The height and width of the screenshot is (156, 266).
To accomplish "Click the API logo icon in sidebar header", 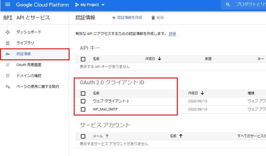I will tap(8, 18).
